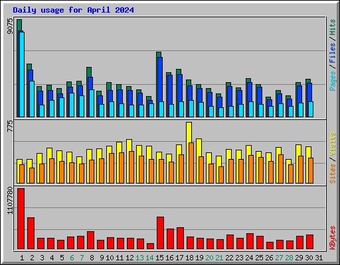Click the tallest yellow visits bar for day 18

pos(189,132)
